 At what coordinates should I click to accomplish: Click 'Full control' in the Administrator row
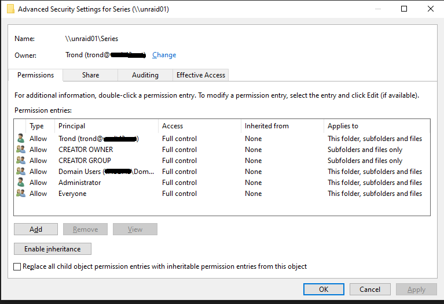coord(179,183)
